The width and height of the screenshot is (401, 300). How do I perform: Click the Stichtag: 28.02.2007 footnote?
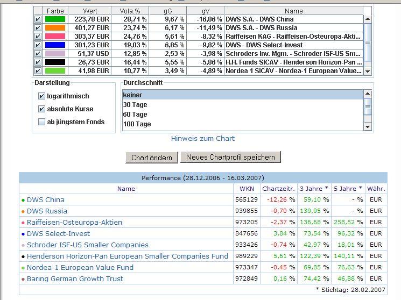[x=350, y=290]
